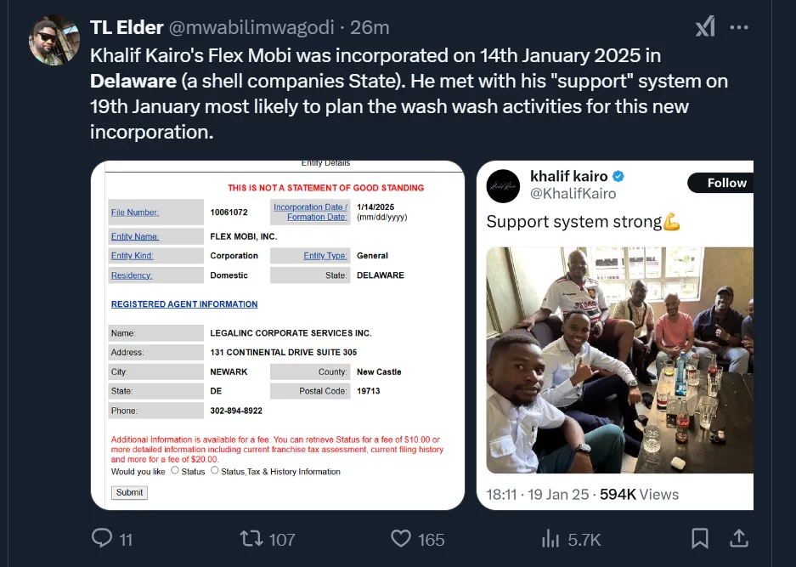Screen dimensions: 796x567
Task: Select the Status radio button
Action: 175,470
